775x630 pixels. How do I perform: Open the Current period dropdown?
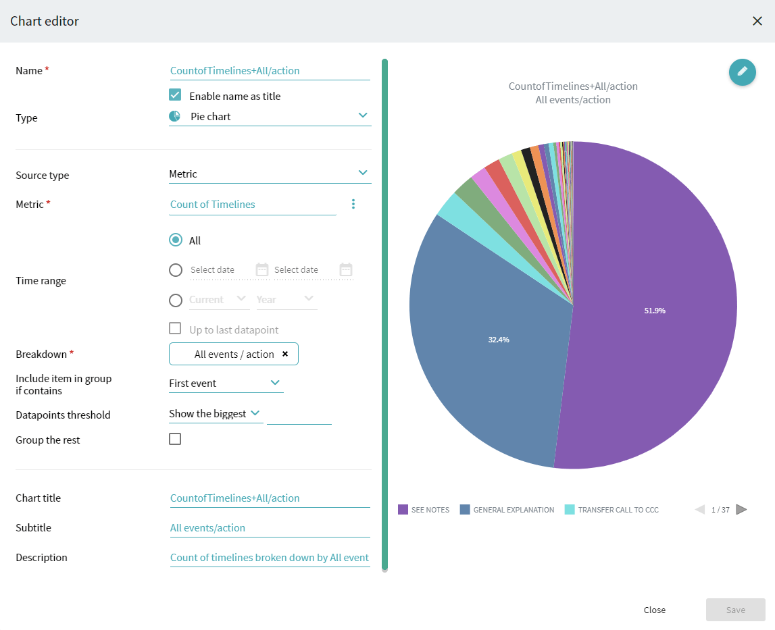(219, 299)
